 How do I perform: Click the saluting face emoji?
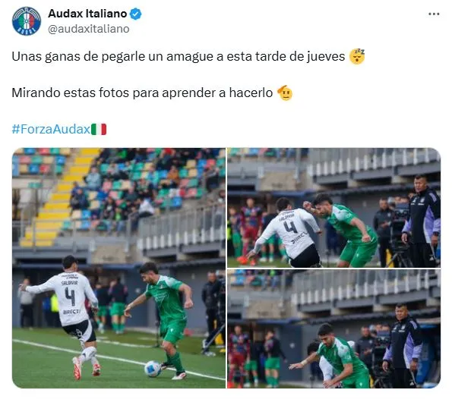[x=285, y=93]
